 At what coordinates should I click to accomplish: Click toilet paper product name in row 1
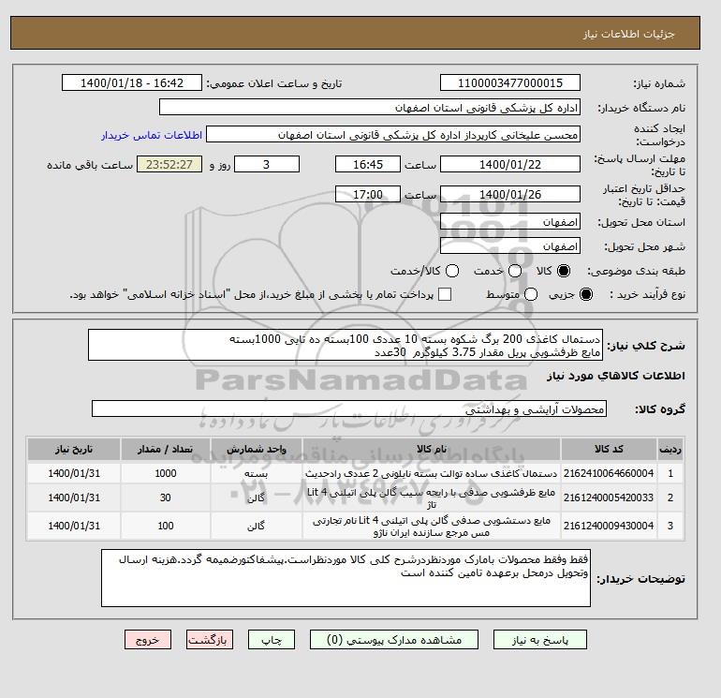point(432,473)
